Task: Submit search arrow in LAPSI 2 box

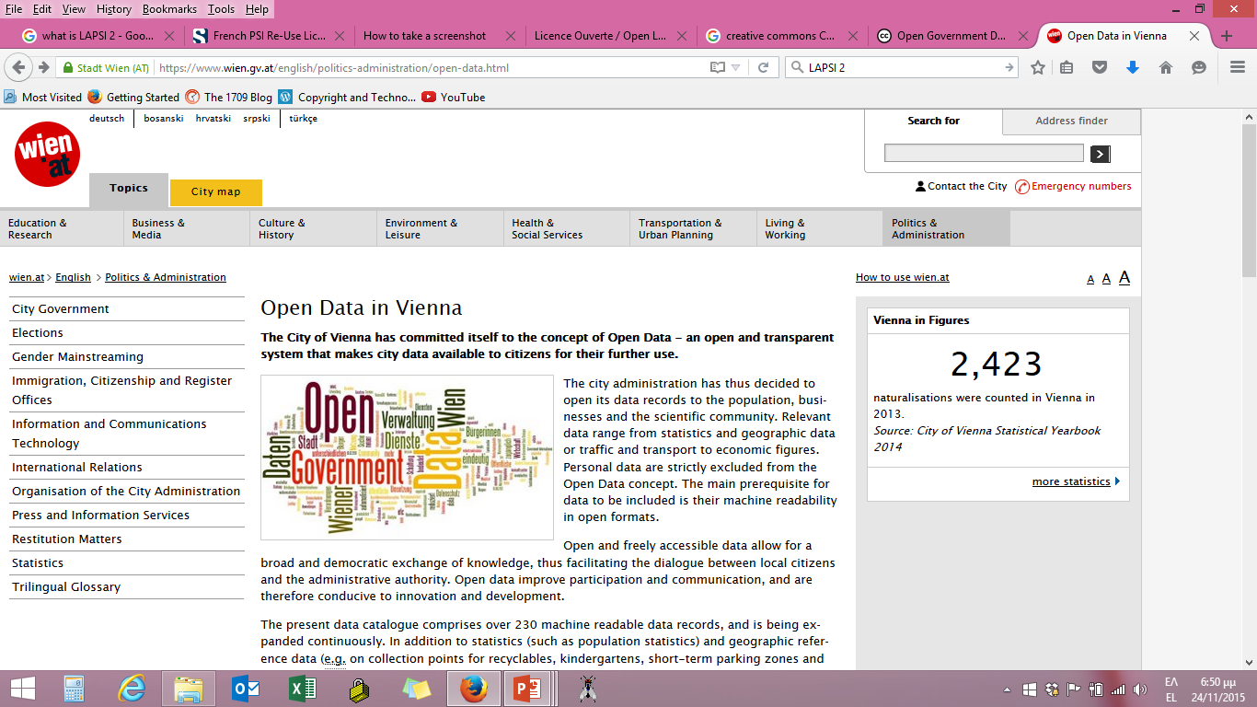Action: tap(1009, 67)
